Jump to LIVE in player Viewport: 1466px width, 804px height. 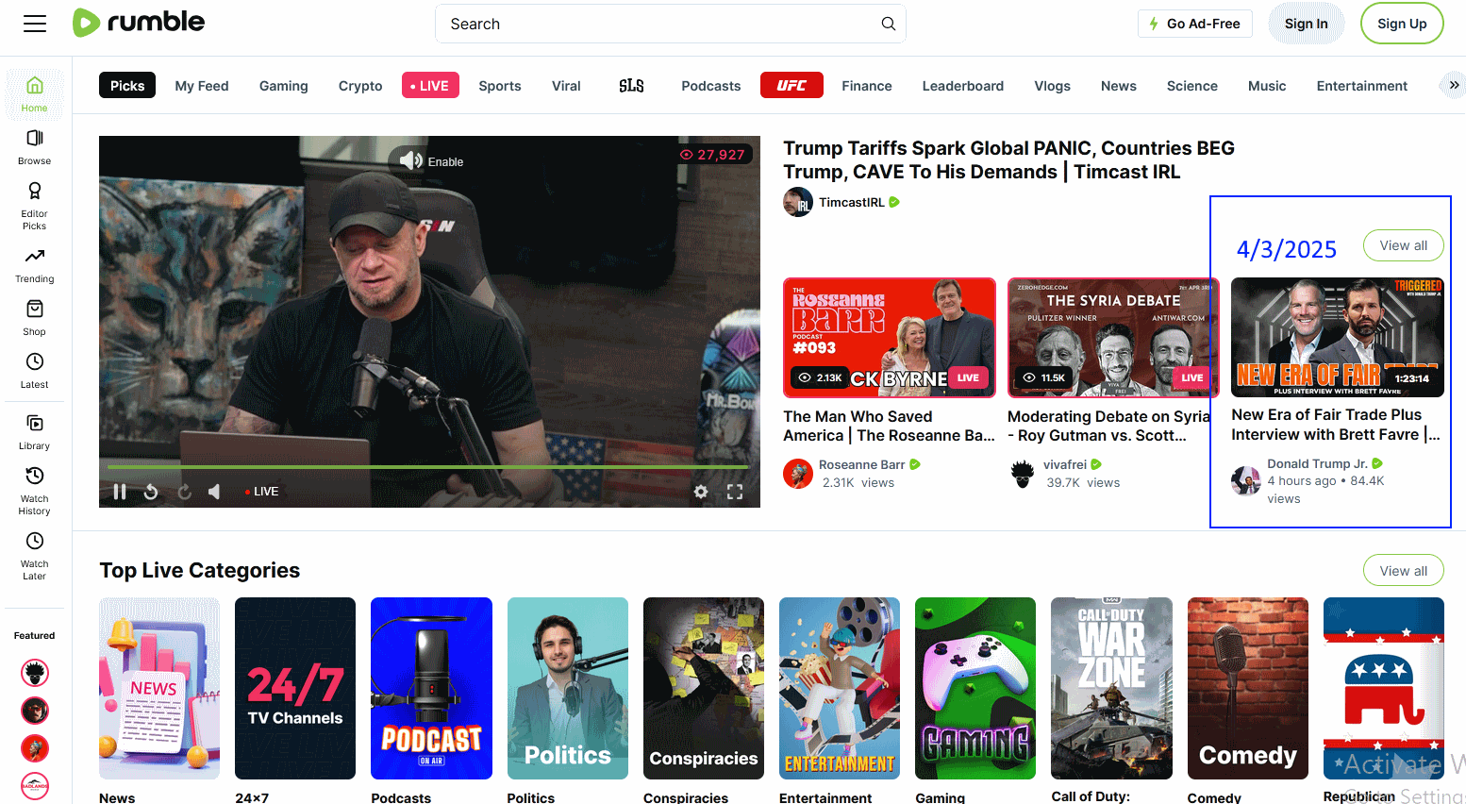click(x=261, y=492)
